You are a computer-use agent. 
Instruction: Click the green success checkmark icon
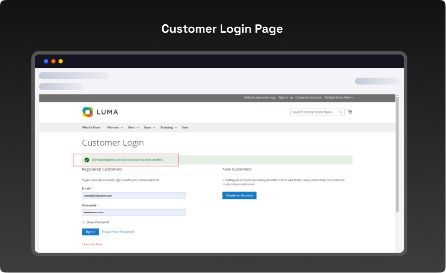(x=87, y=160)
